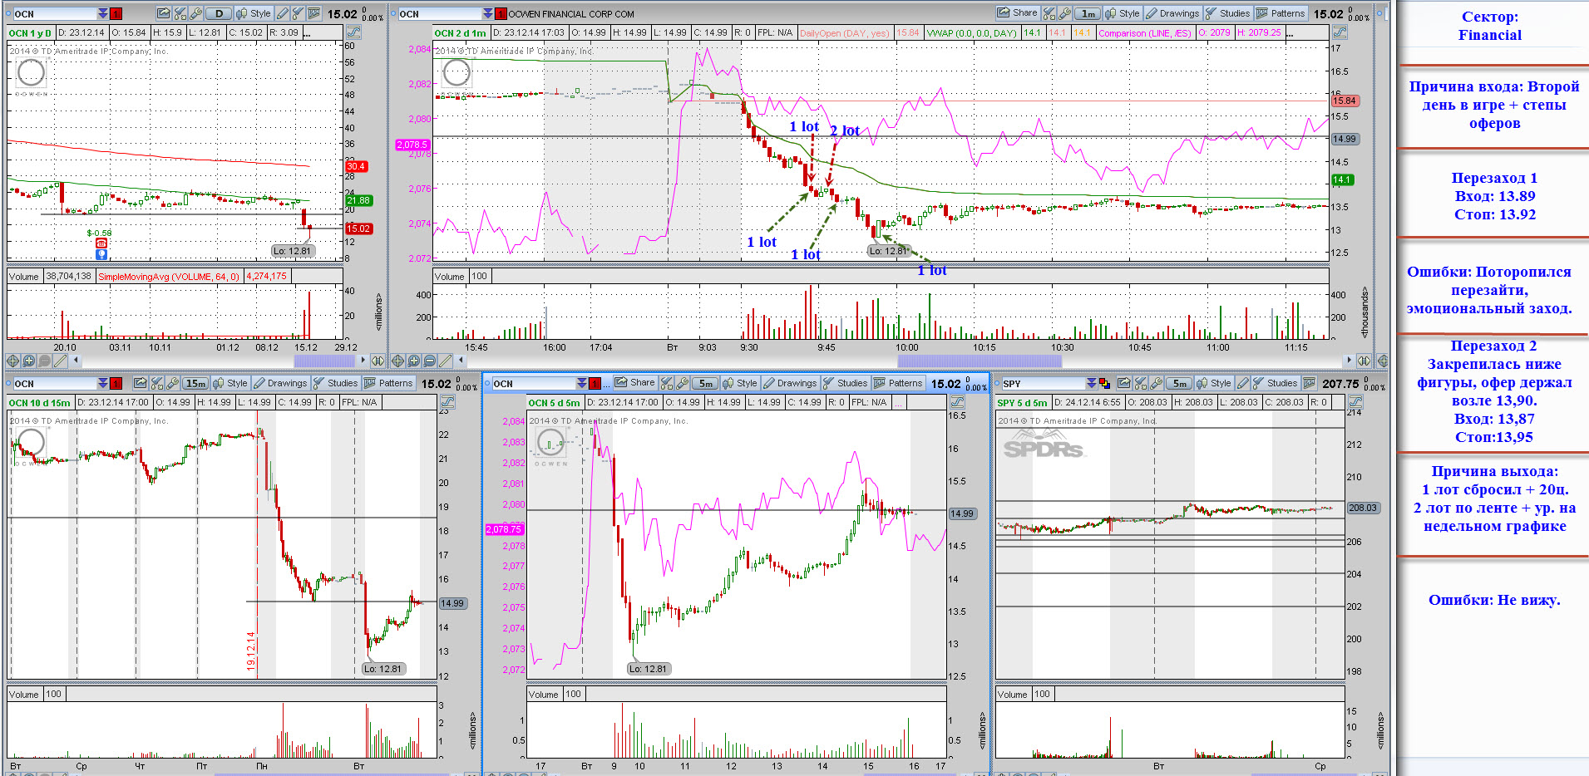Click share icon in top-left OCN daily chart
This screenshot has width=1589, height=776.
pos(163,13)
